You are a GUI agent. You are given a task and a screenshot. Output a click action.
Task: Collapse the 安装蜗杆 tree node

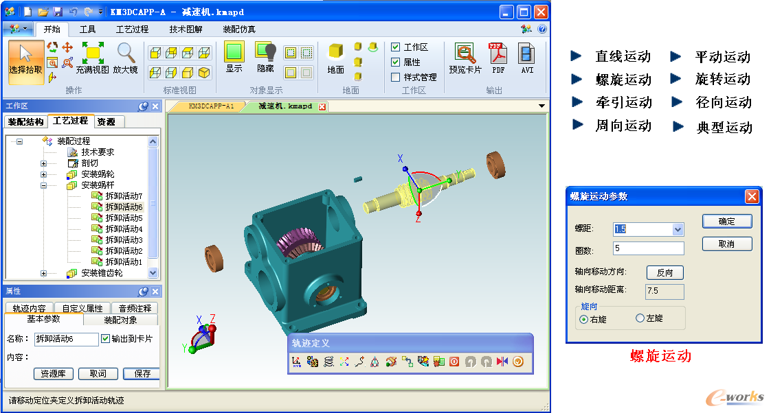44,185
